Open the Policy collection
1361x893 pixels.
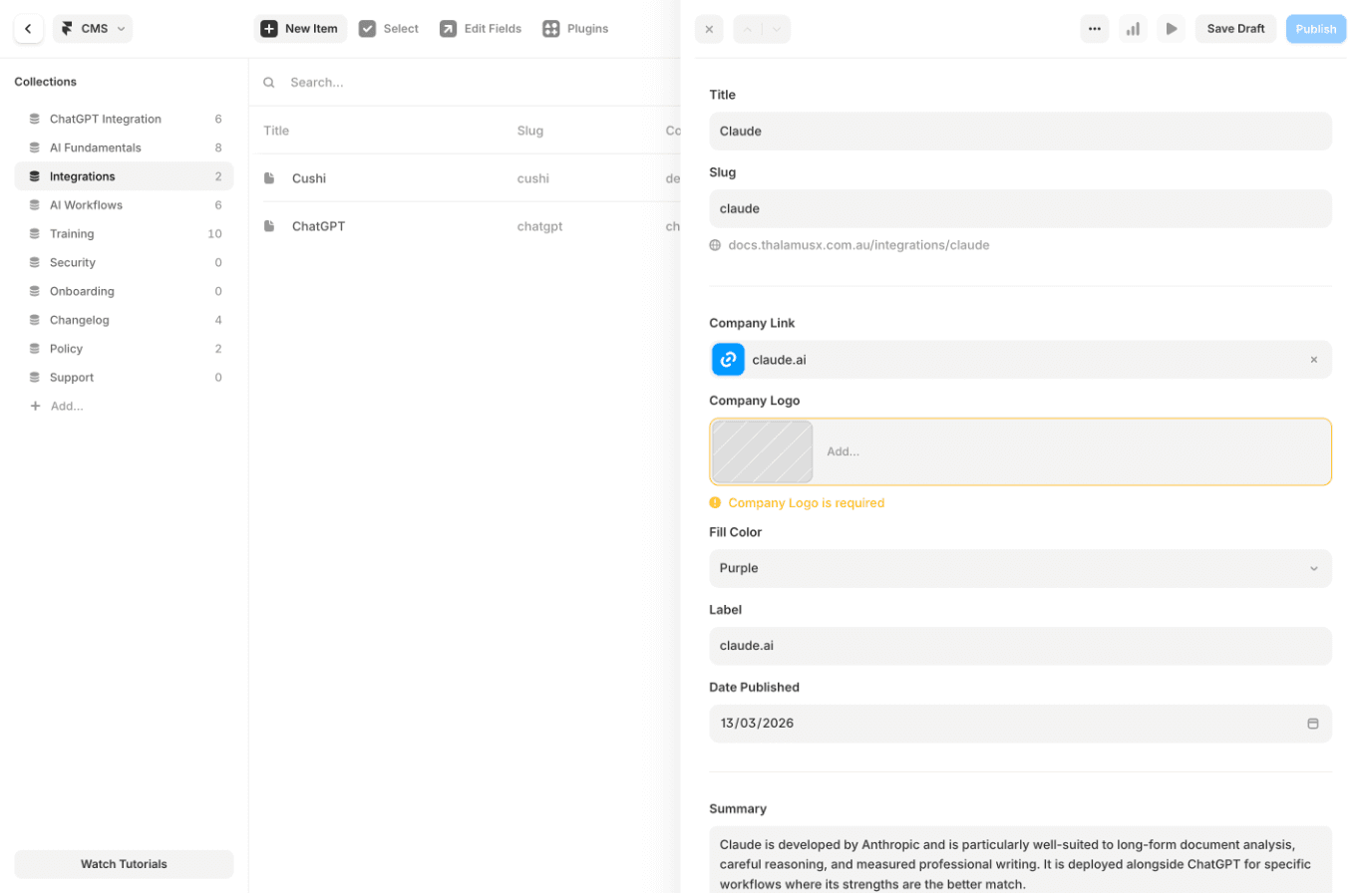(124, 349)
